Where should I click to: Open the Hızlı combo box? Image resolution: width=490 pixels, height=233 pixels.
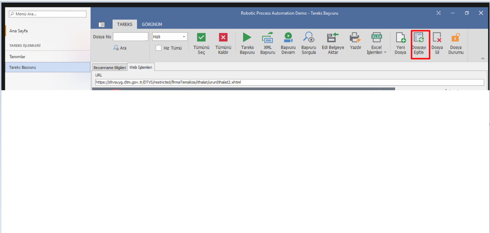tap(170, 37)
